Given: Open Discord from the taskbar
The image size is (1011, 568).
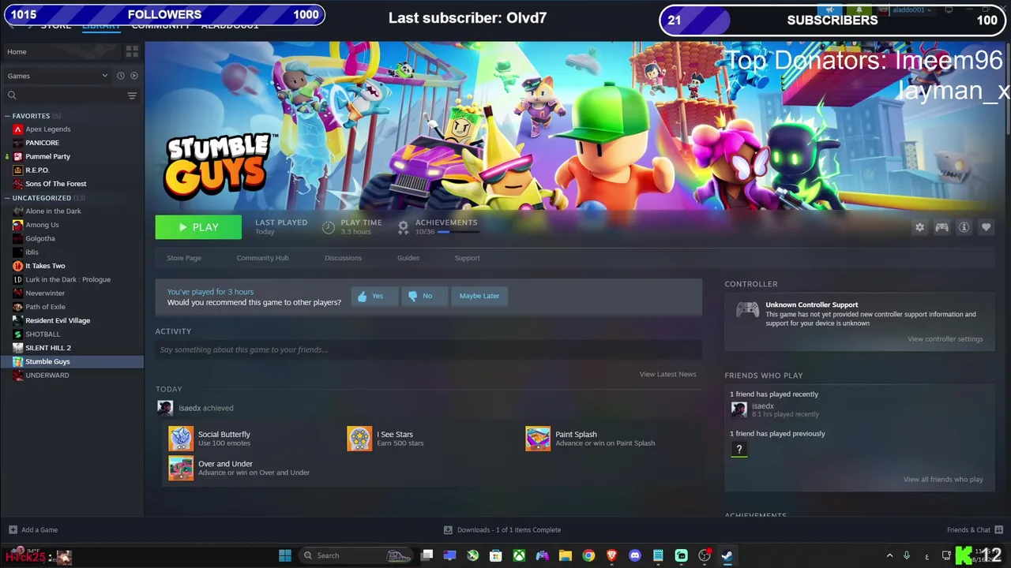Looking at the screenshot, I should point(634,555).
